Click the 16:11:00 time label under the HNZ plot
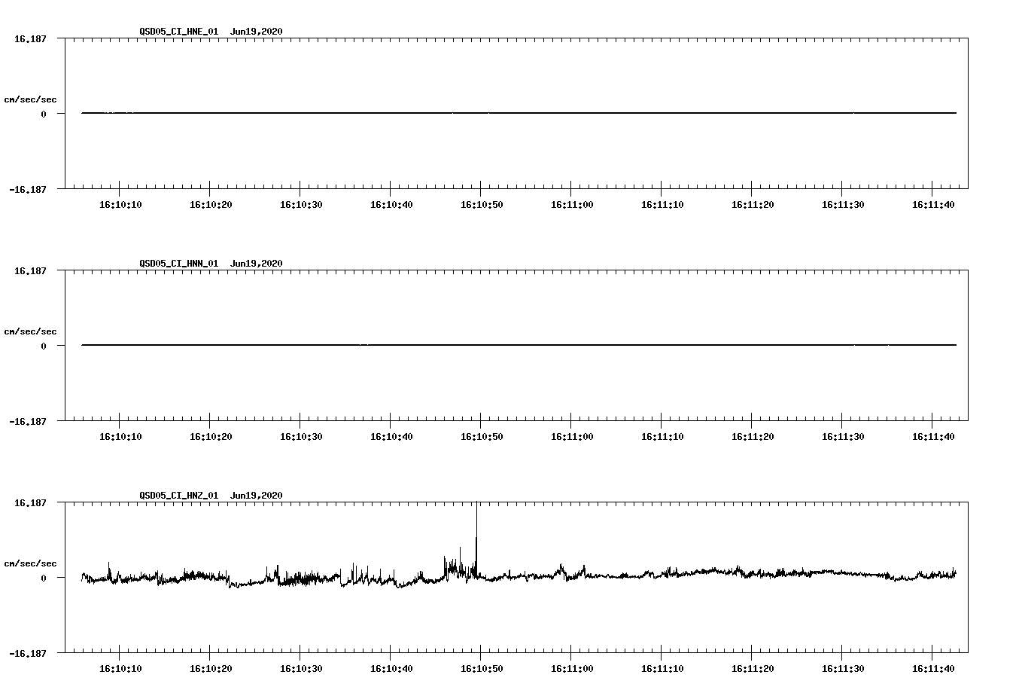1022x696 pixels. (x=572, y=669)
